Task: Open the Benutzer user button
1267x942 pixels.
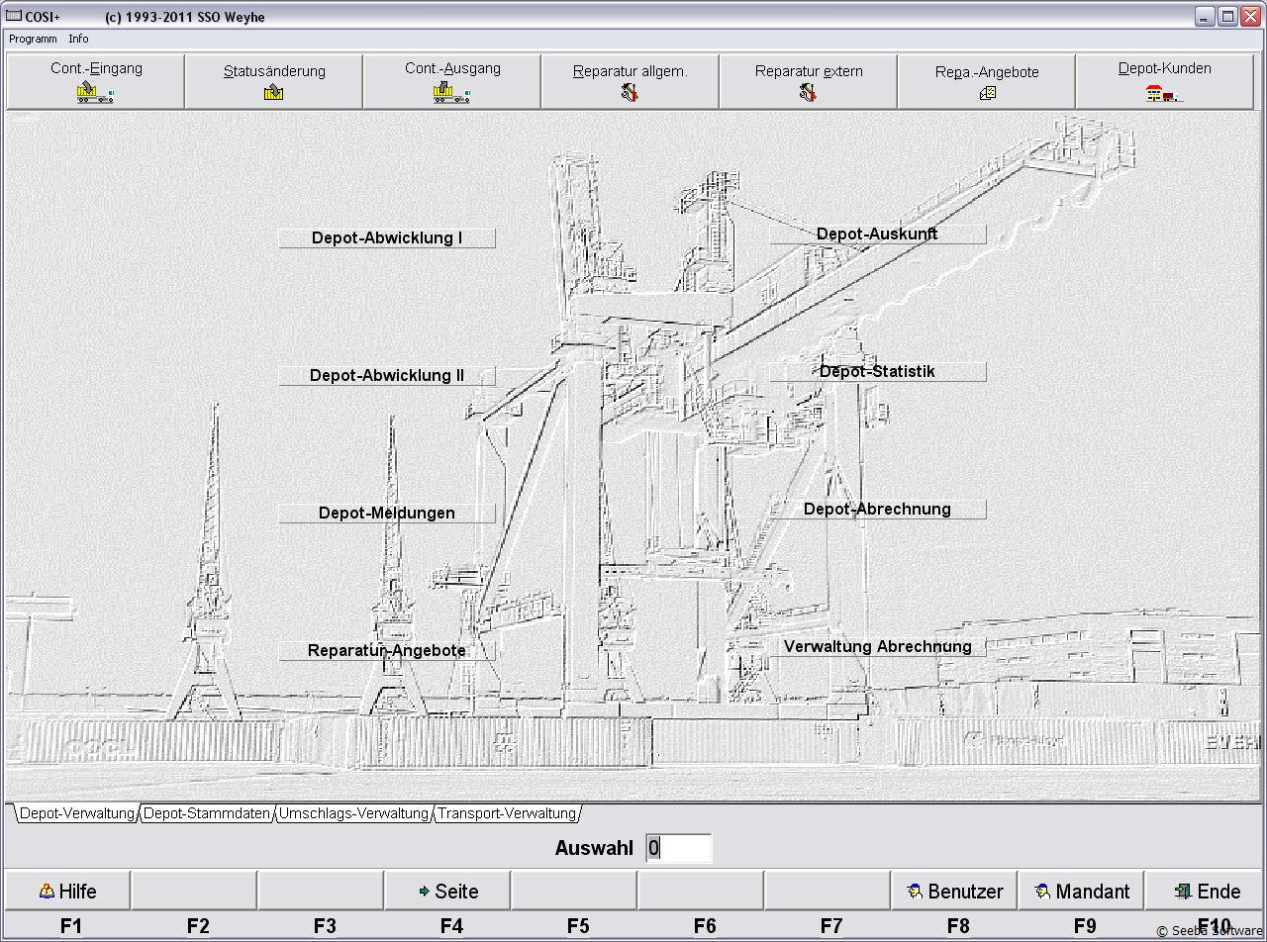Action: 954,891
